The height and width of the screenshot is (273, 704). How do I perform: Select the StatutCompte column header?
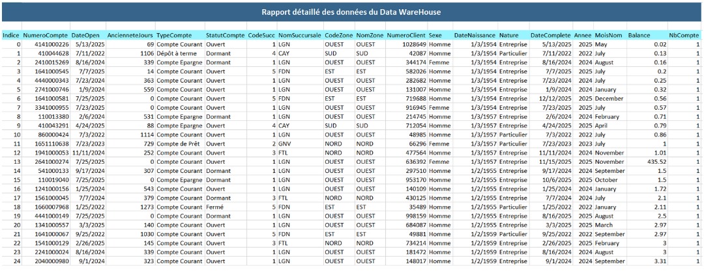(x=225, y=34)
